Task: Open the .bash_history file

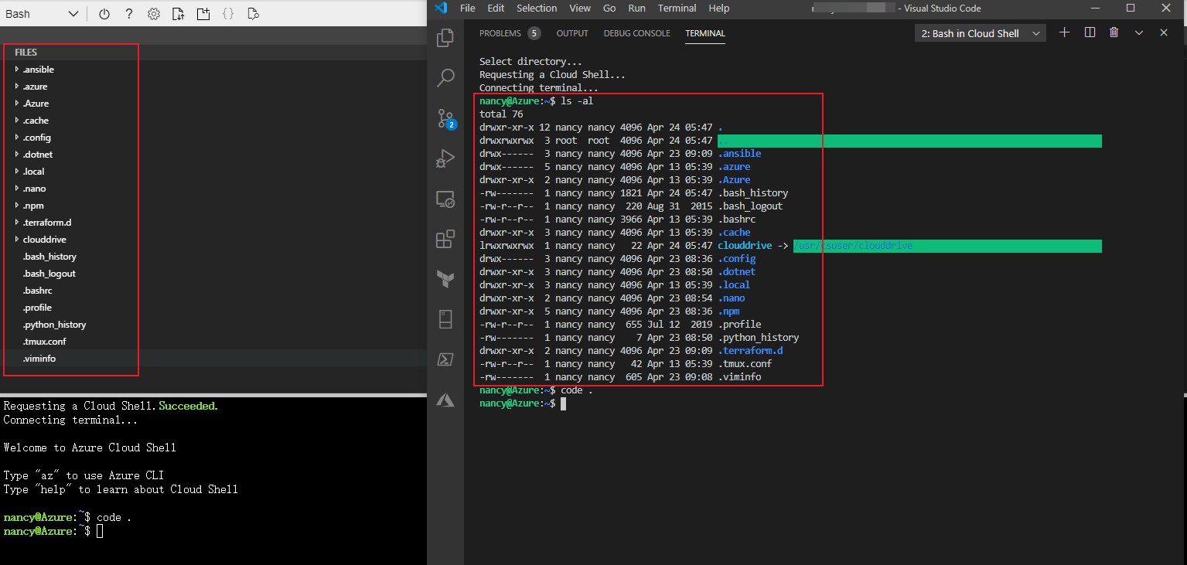Action: (x=49, y=257)
